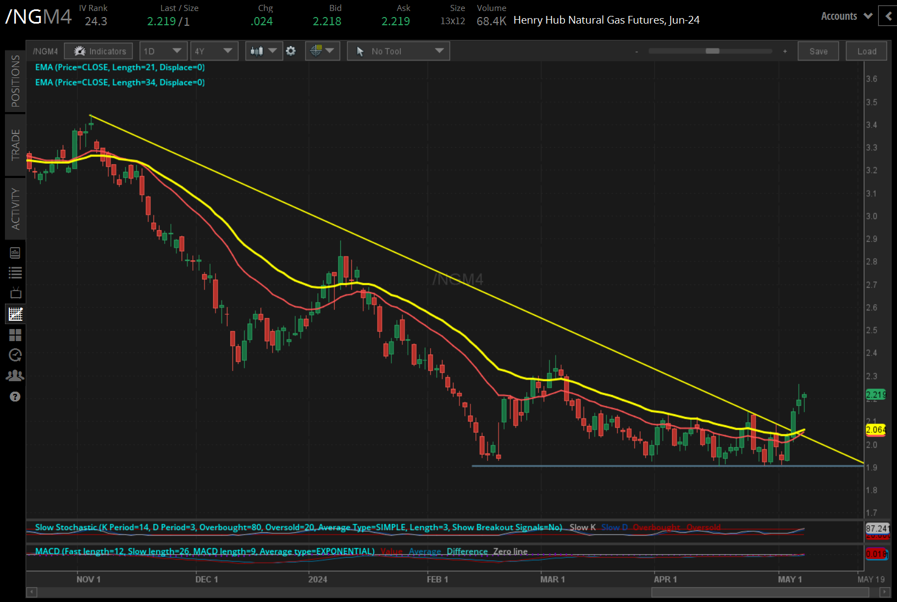The width and height of the screenshot is (897, 602).
Task: Click the zoom out minus icon
Action: tap(636, 51)
